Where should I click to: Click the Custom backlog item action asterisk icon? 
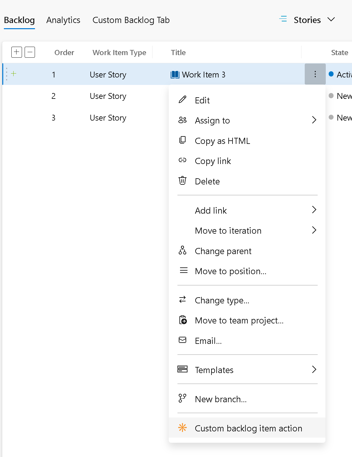click(183, 428)
